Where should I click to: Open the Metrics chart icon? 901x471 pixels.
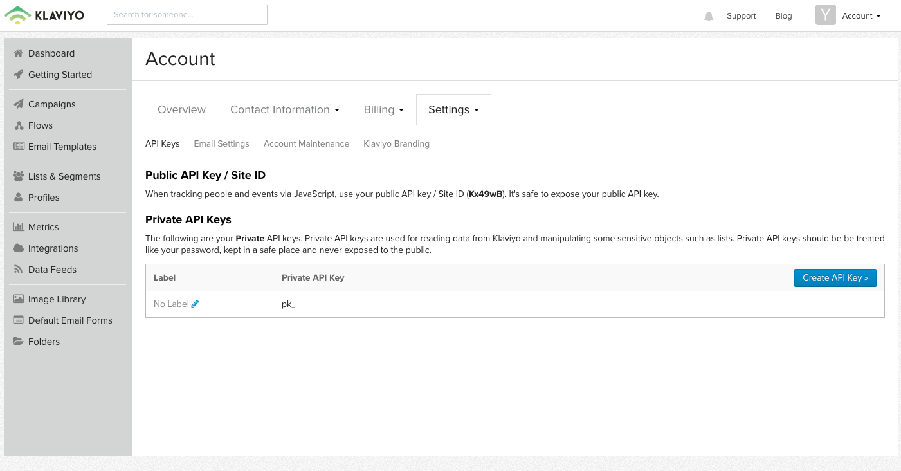(19, 227)
